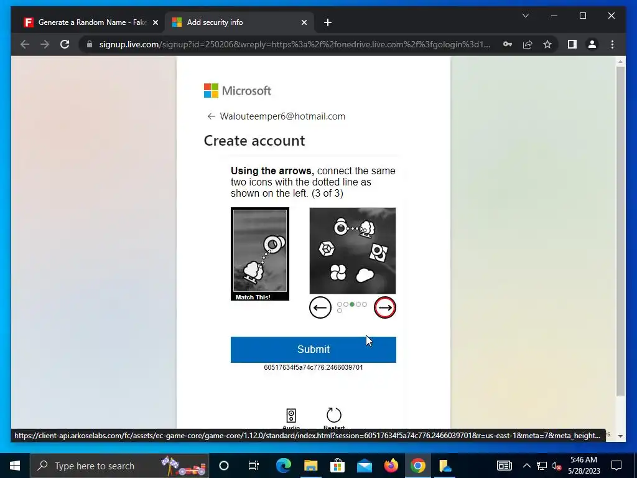Click the Chrome icon on the taskbar

[417, 466]
